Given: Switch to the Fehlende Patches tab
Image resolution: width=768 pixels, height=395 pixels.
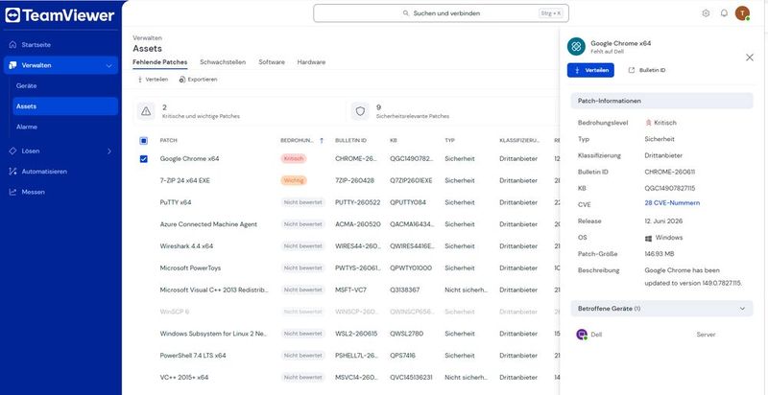Looking at the screenshot, I should [159, 62].
